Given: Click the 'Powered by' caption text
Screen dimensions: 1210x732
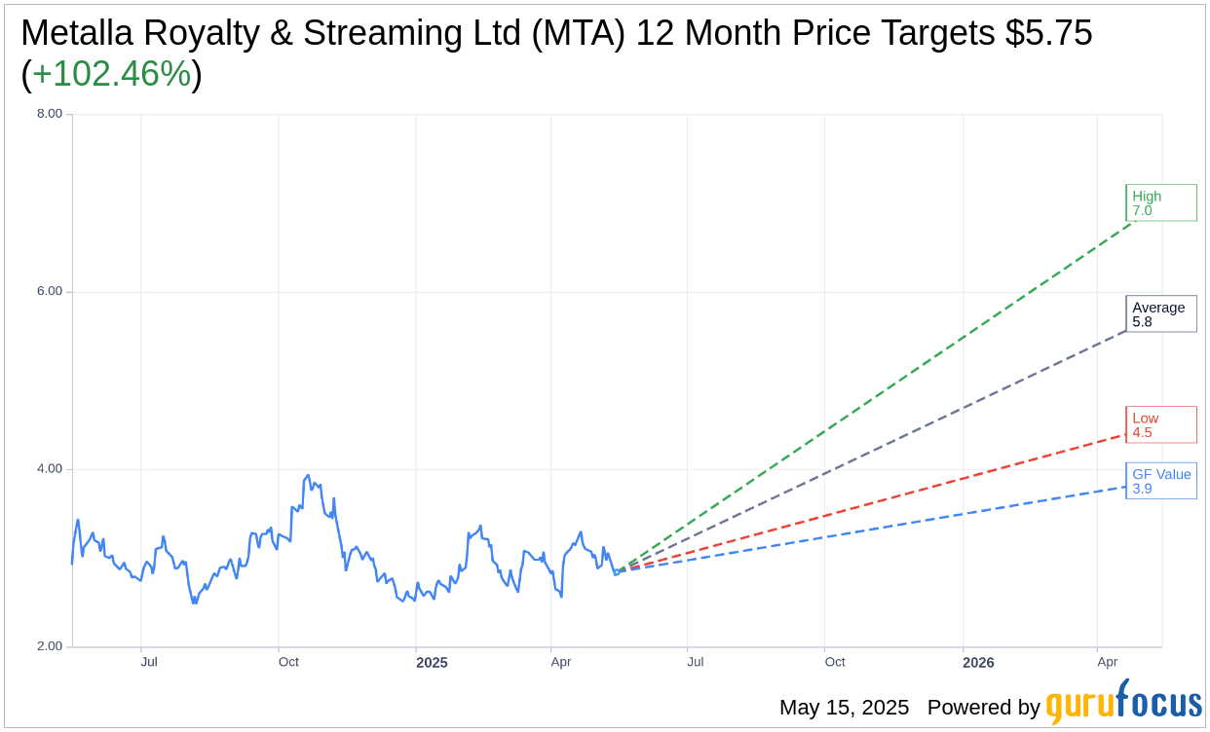Looking at the screenshot, I should tap(984, 708).
